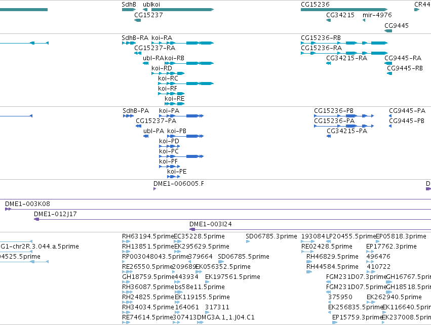Screen dimensions: 431x325
Task: Click the koi-RB transcript
Action: pos(189,63)
